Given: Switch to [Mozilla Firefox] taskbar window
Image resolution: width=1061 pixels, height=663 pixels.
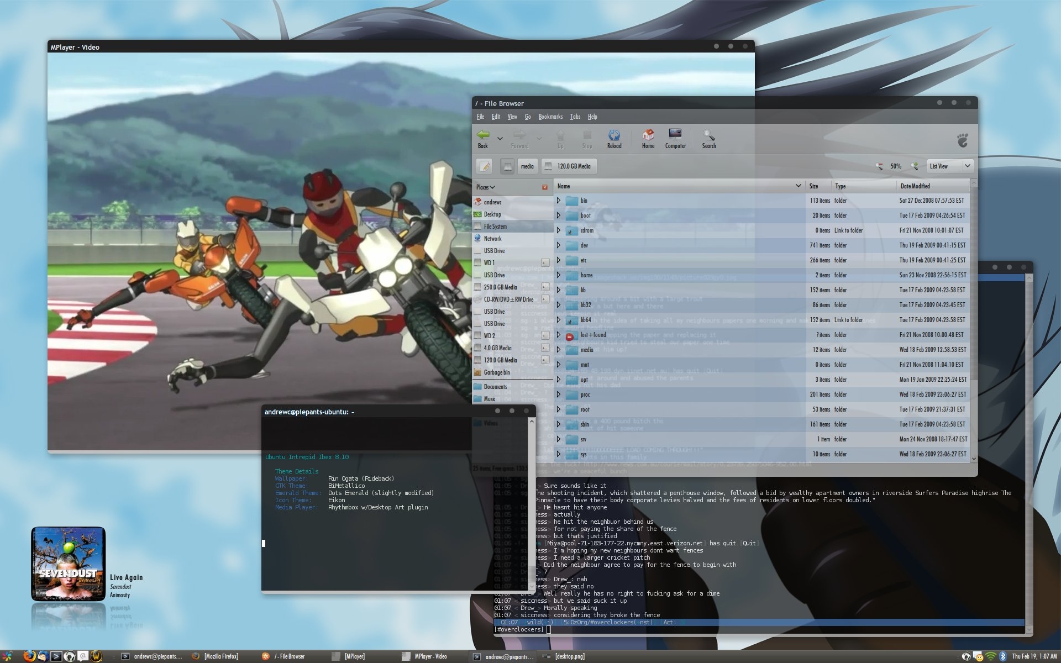Looking at the screenshot, I should tap(216, 656).
